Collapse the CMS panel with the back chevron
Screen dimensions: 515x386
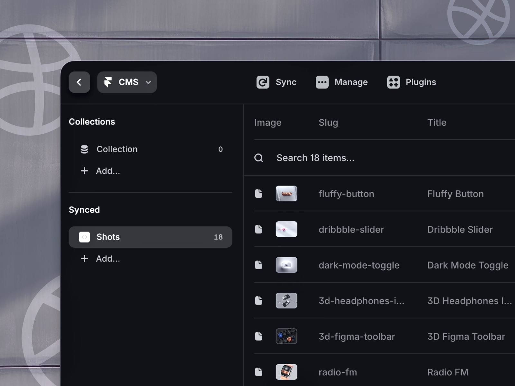click(79, 82)
